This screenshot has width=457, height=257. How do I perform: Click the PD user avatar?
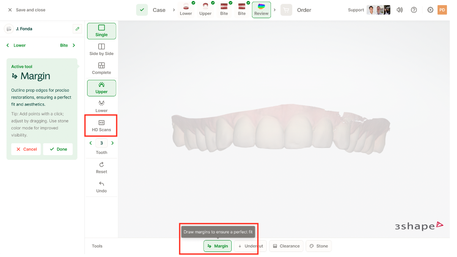click(x=442, y=10)
